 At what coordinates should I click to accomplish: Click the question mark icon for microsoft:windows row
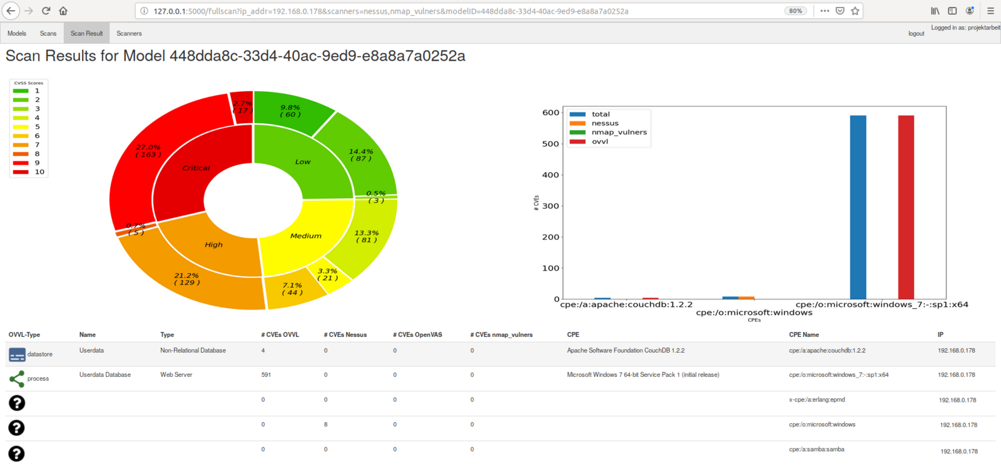17,428
